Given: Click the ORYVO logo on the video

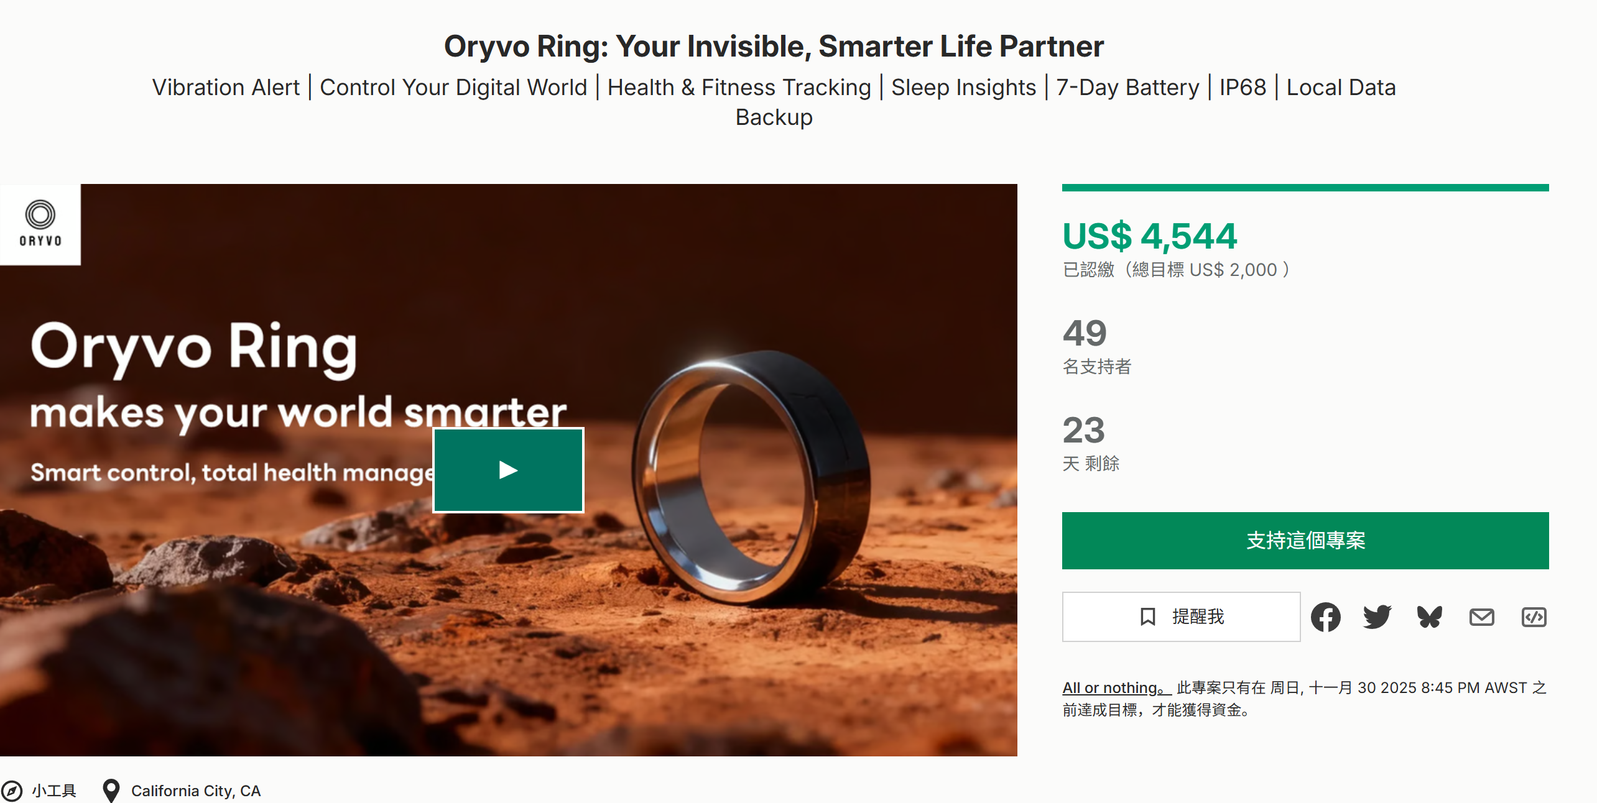Looking at the screenshot, I should [40, 224].
